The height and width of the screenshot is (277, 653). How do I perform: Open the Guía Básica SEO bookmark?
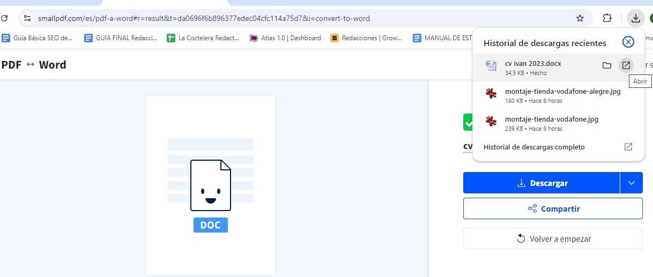pos(38,38)
